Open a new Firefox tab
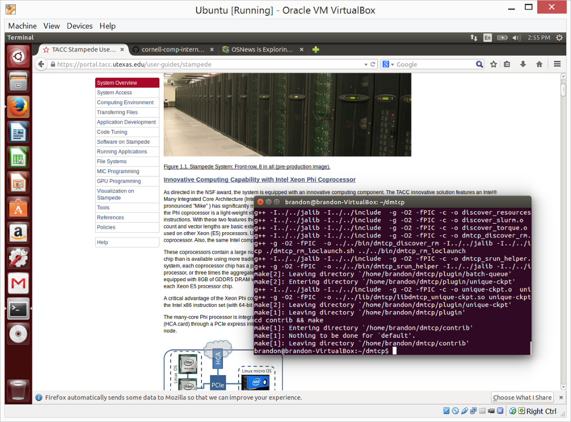The height and width of the screenshot is (422, 571). 315,49
